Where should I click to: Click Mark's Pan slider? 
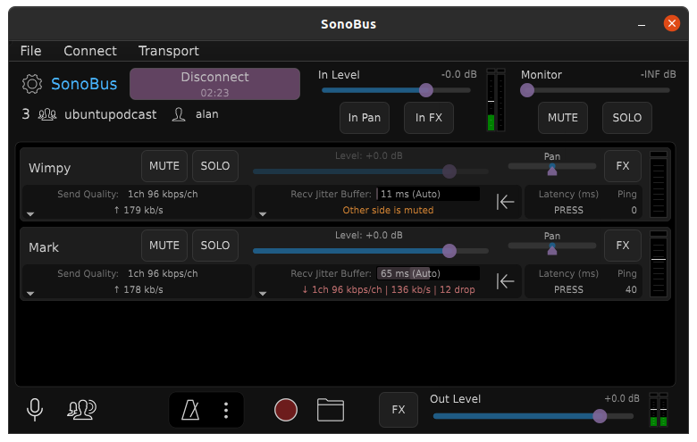(552, 246)
